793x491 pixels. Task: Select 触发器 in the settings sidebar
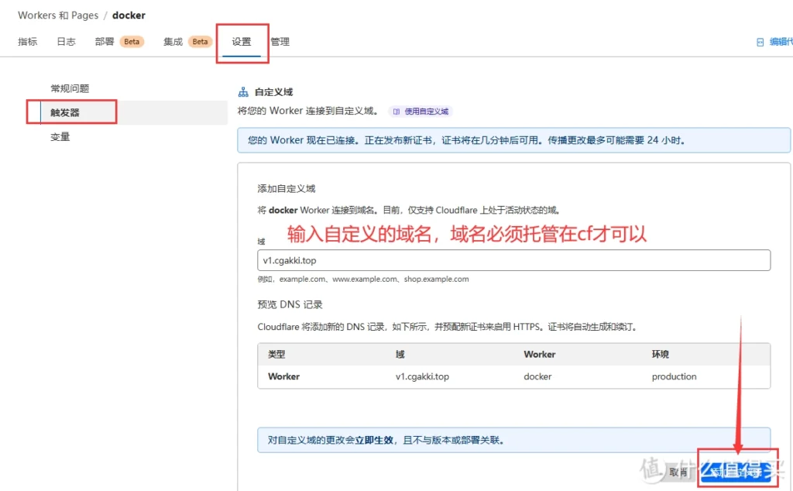(65, 112)
